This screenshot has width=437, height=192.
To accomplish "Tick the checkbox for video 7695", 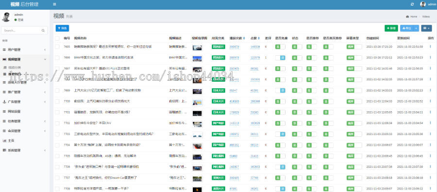I will (57, 47).
